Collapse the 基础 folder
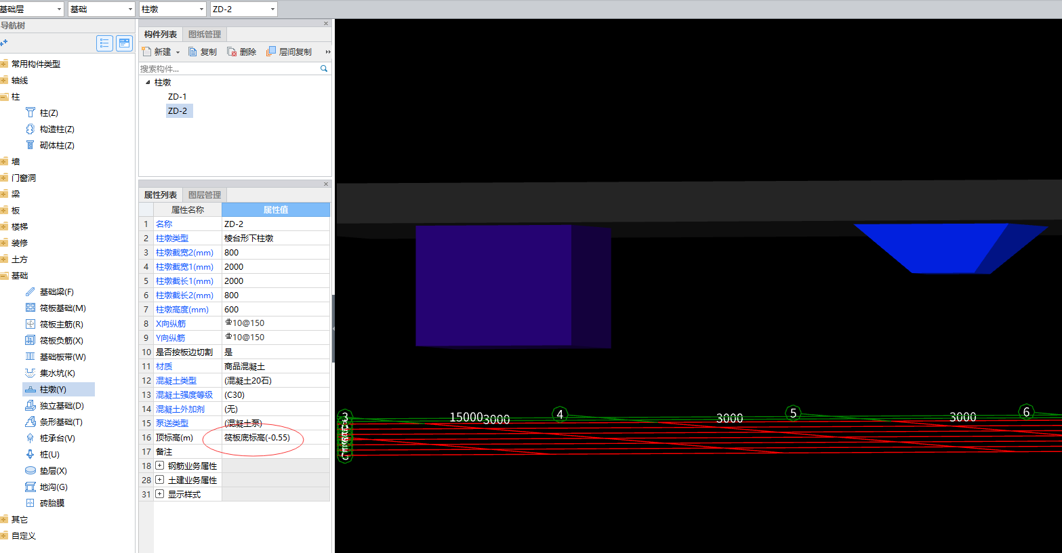 pos(4,275)
